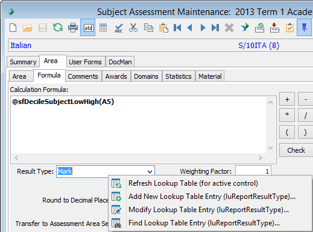Click the Find Lookup Table binoculars icon

(116, 223)
